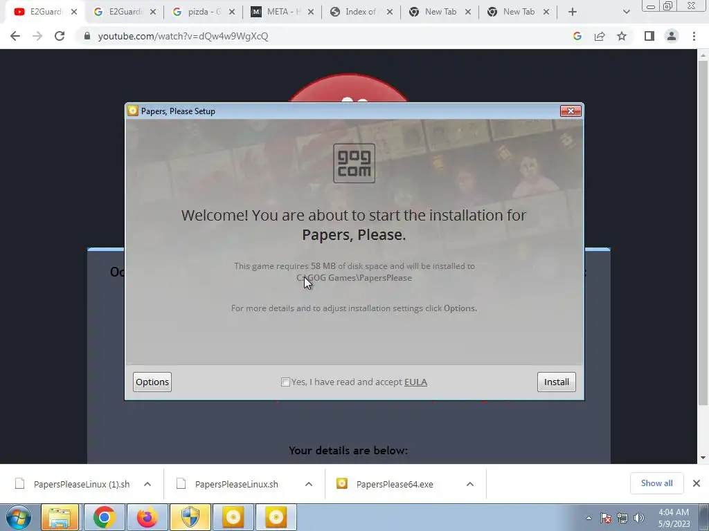Close the META tab

pos(311,12)
